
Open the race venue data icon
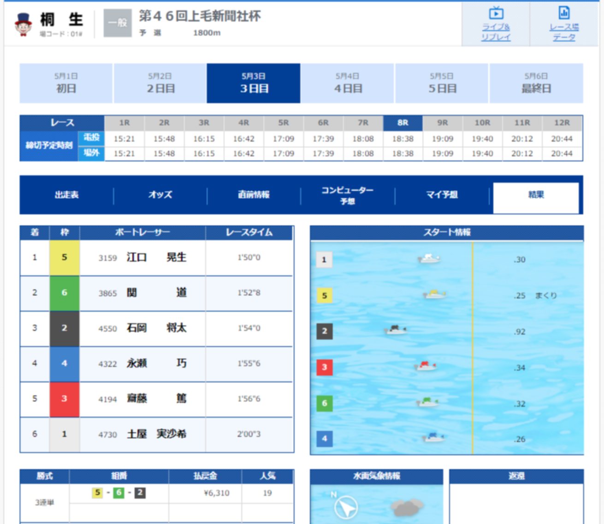coord(563,13)
